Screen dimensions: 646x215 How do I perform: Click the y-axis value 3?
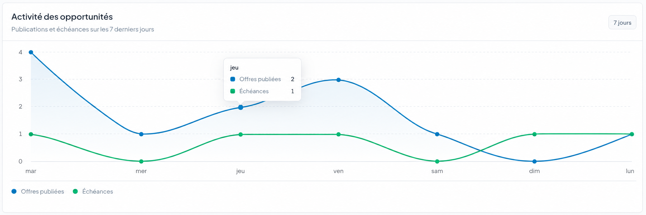click(21, 79)
